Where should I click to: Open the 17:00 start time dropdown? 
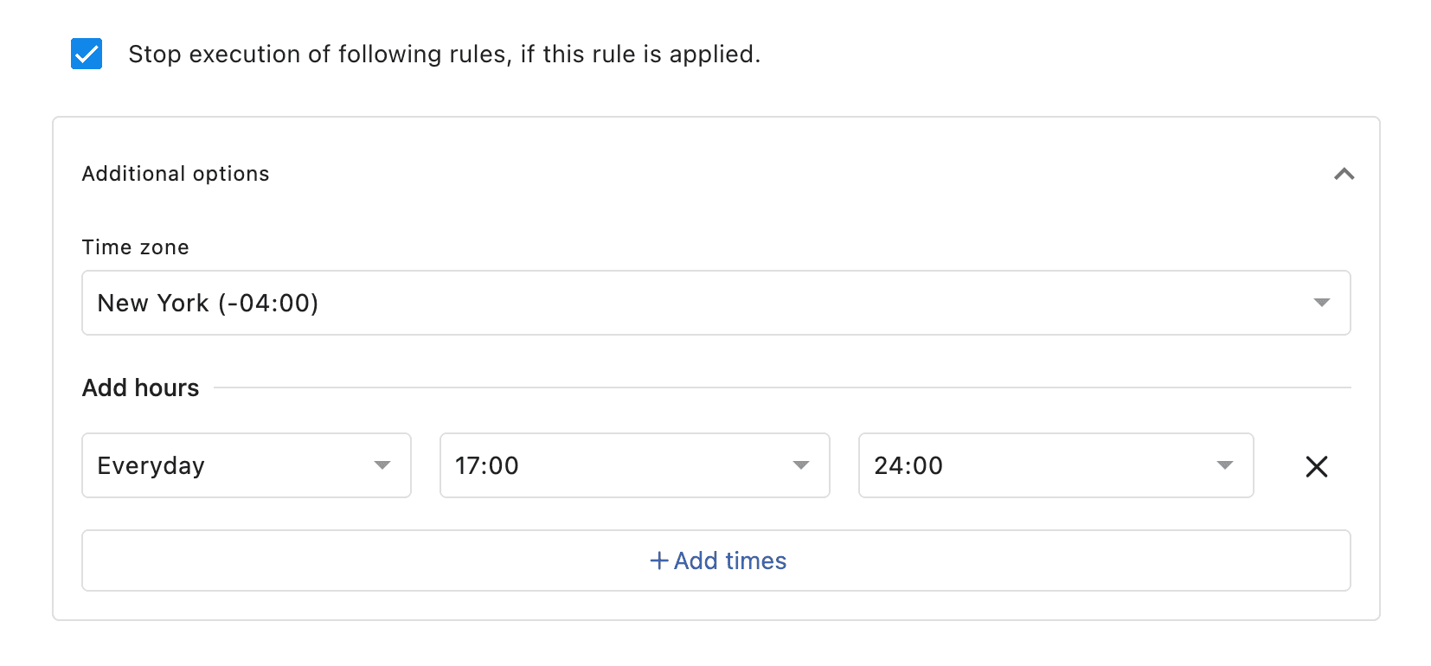point(634,465)
